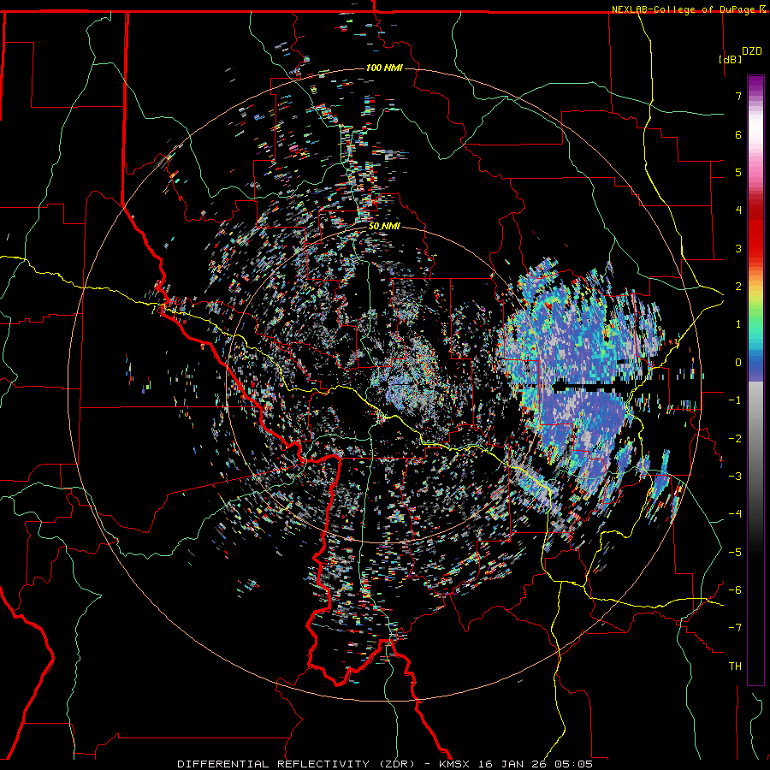This screenshot has height=770, width=770.
Task: Click the [dB] units label
Action: click(x=730, y=59)
